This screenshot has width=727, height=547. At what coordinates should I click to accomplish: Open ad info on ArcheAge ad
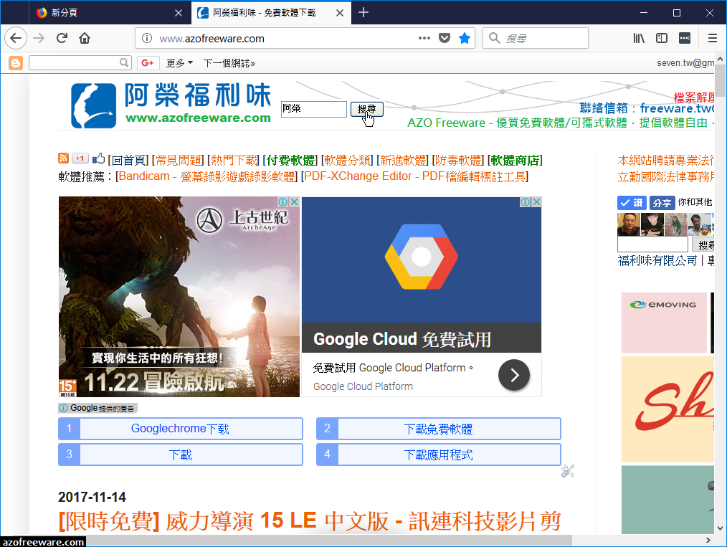tap(283, 202)
